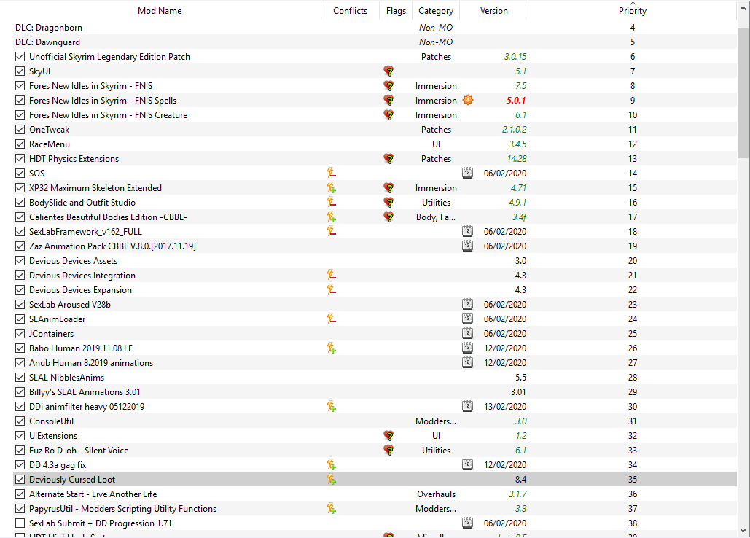
Task: Toggle SexLab Aroused V28b checkbox
Action: [x=20, y=304]
